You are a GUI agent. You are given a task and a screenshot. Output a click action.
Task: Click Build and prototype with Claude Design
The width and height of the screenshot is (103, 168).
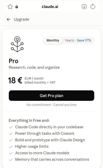(50, 140)
